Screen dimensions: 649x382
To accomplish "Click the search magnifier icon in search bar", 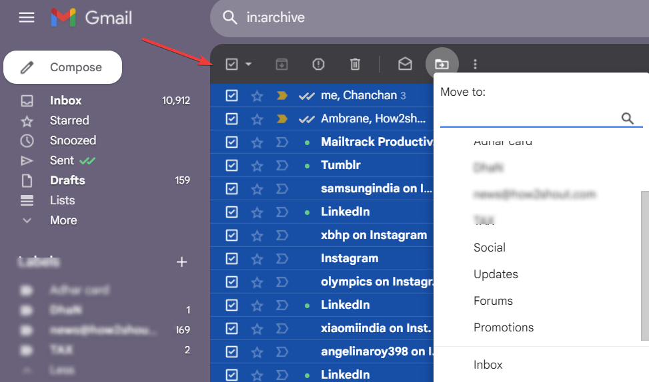I will pos(229,17).
